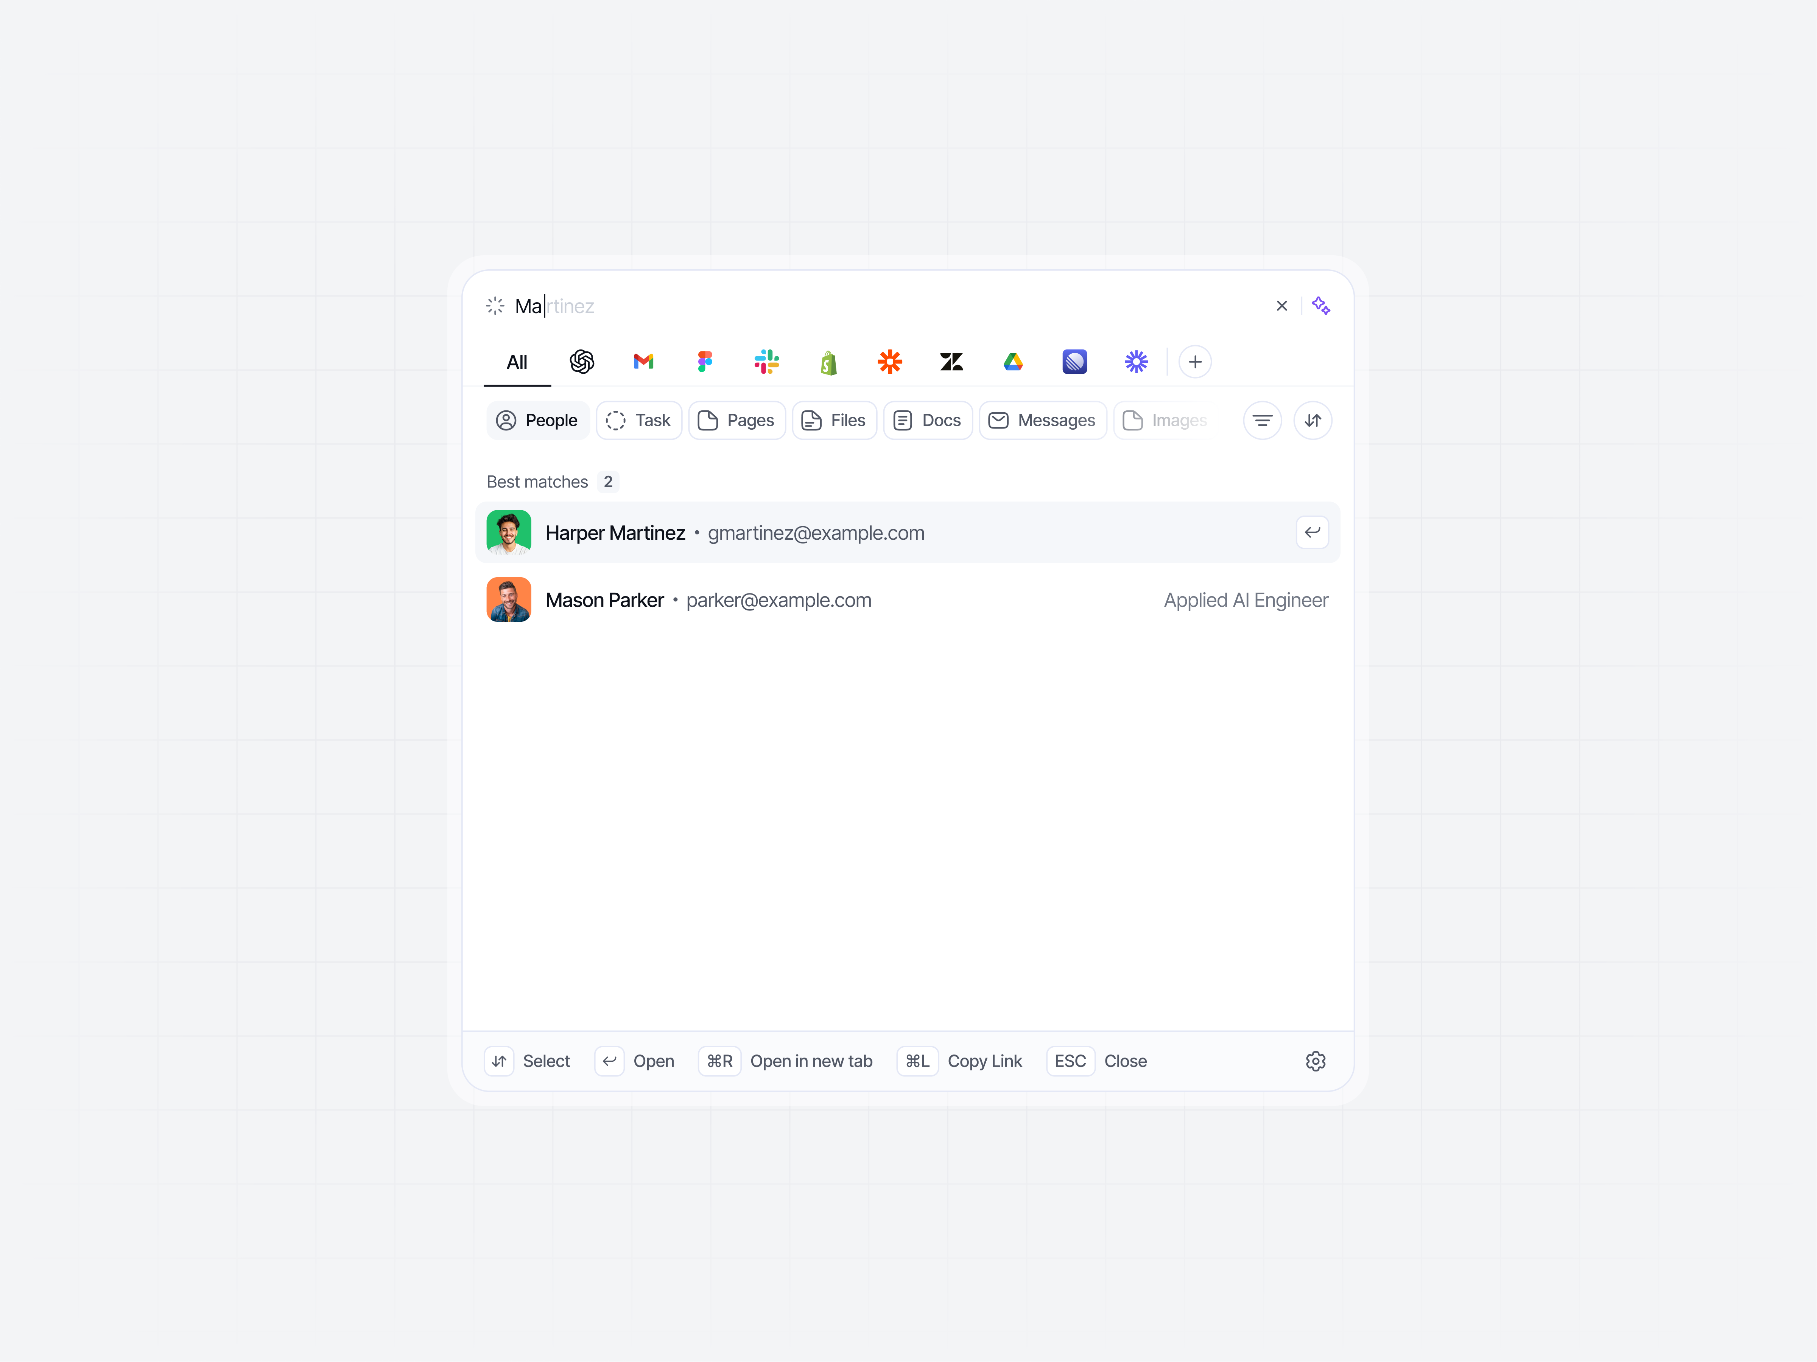This screenshot has height=1362, width=1817.
Task: Open Mason Parker result
Action: tap(908, 600)
